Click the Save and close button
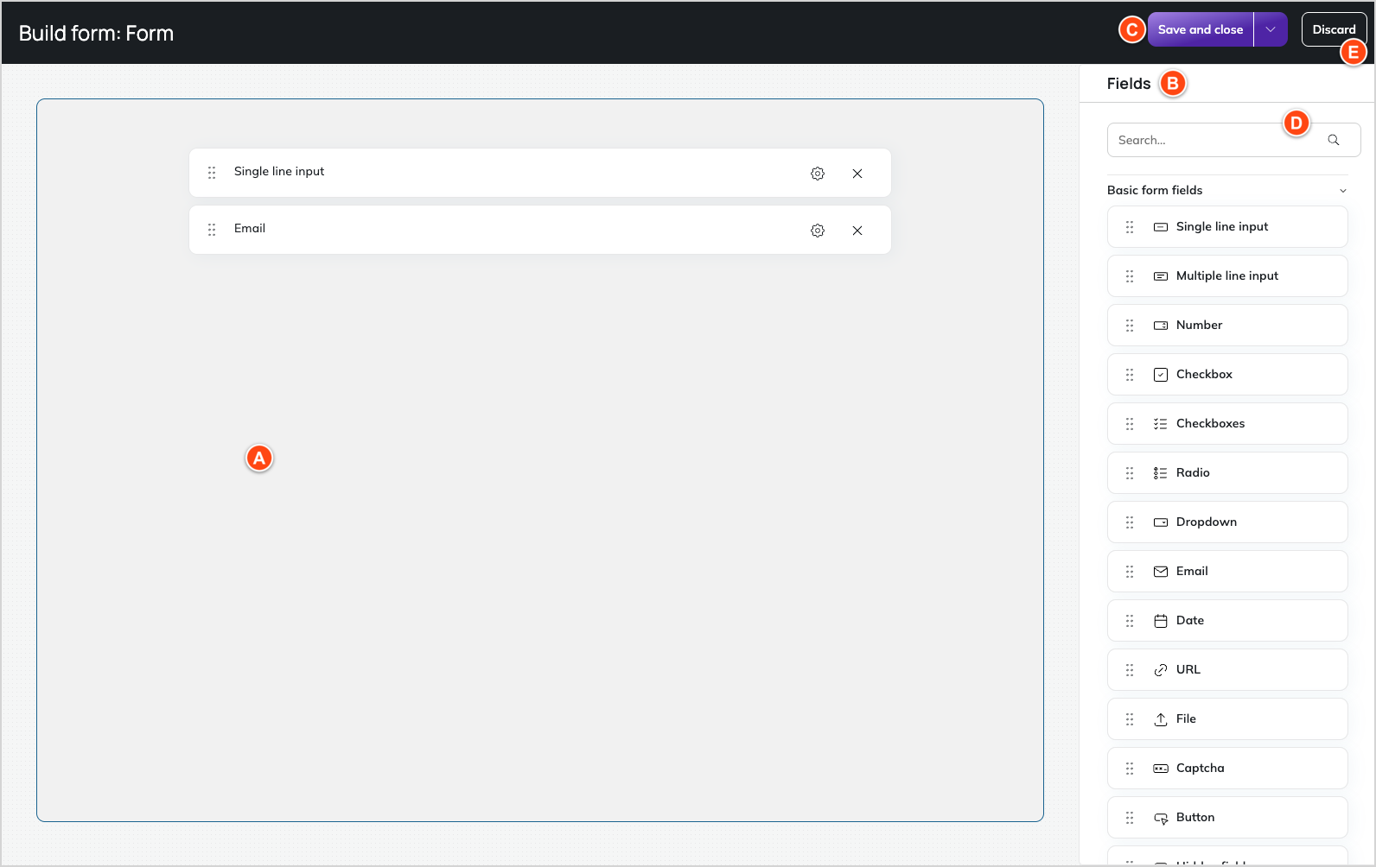The height and width of the screenshot is (867, 1376). click(x=1201, y=29)
